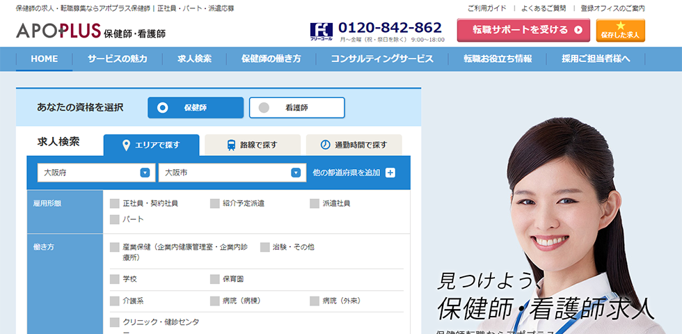
Task: Click the star saved jobs icon
Action: pyautogui.click(x=620, y=26)
